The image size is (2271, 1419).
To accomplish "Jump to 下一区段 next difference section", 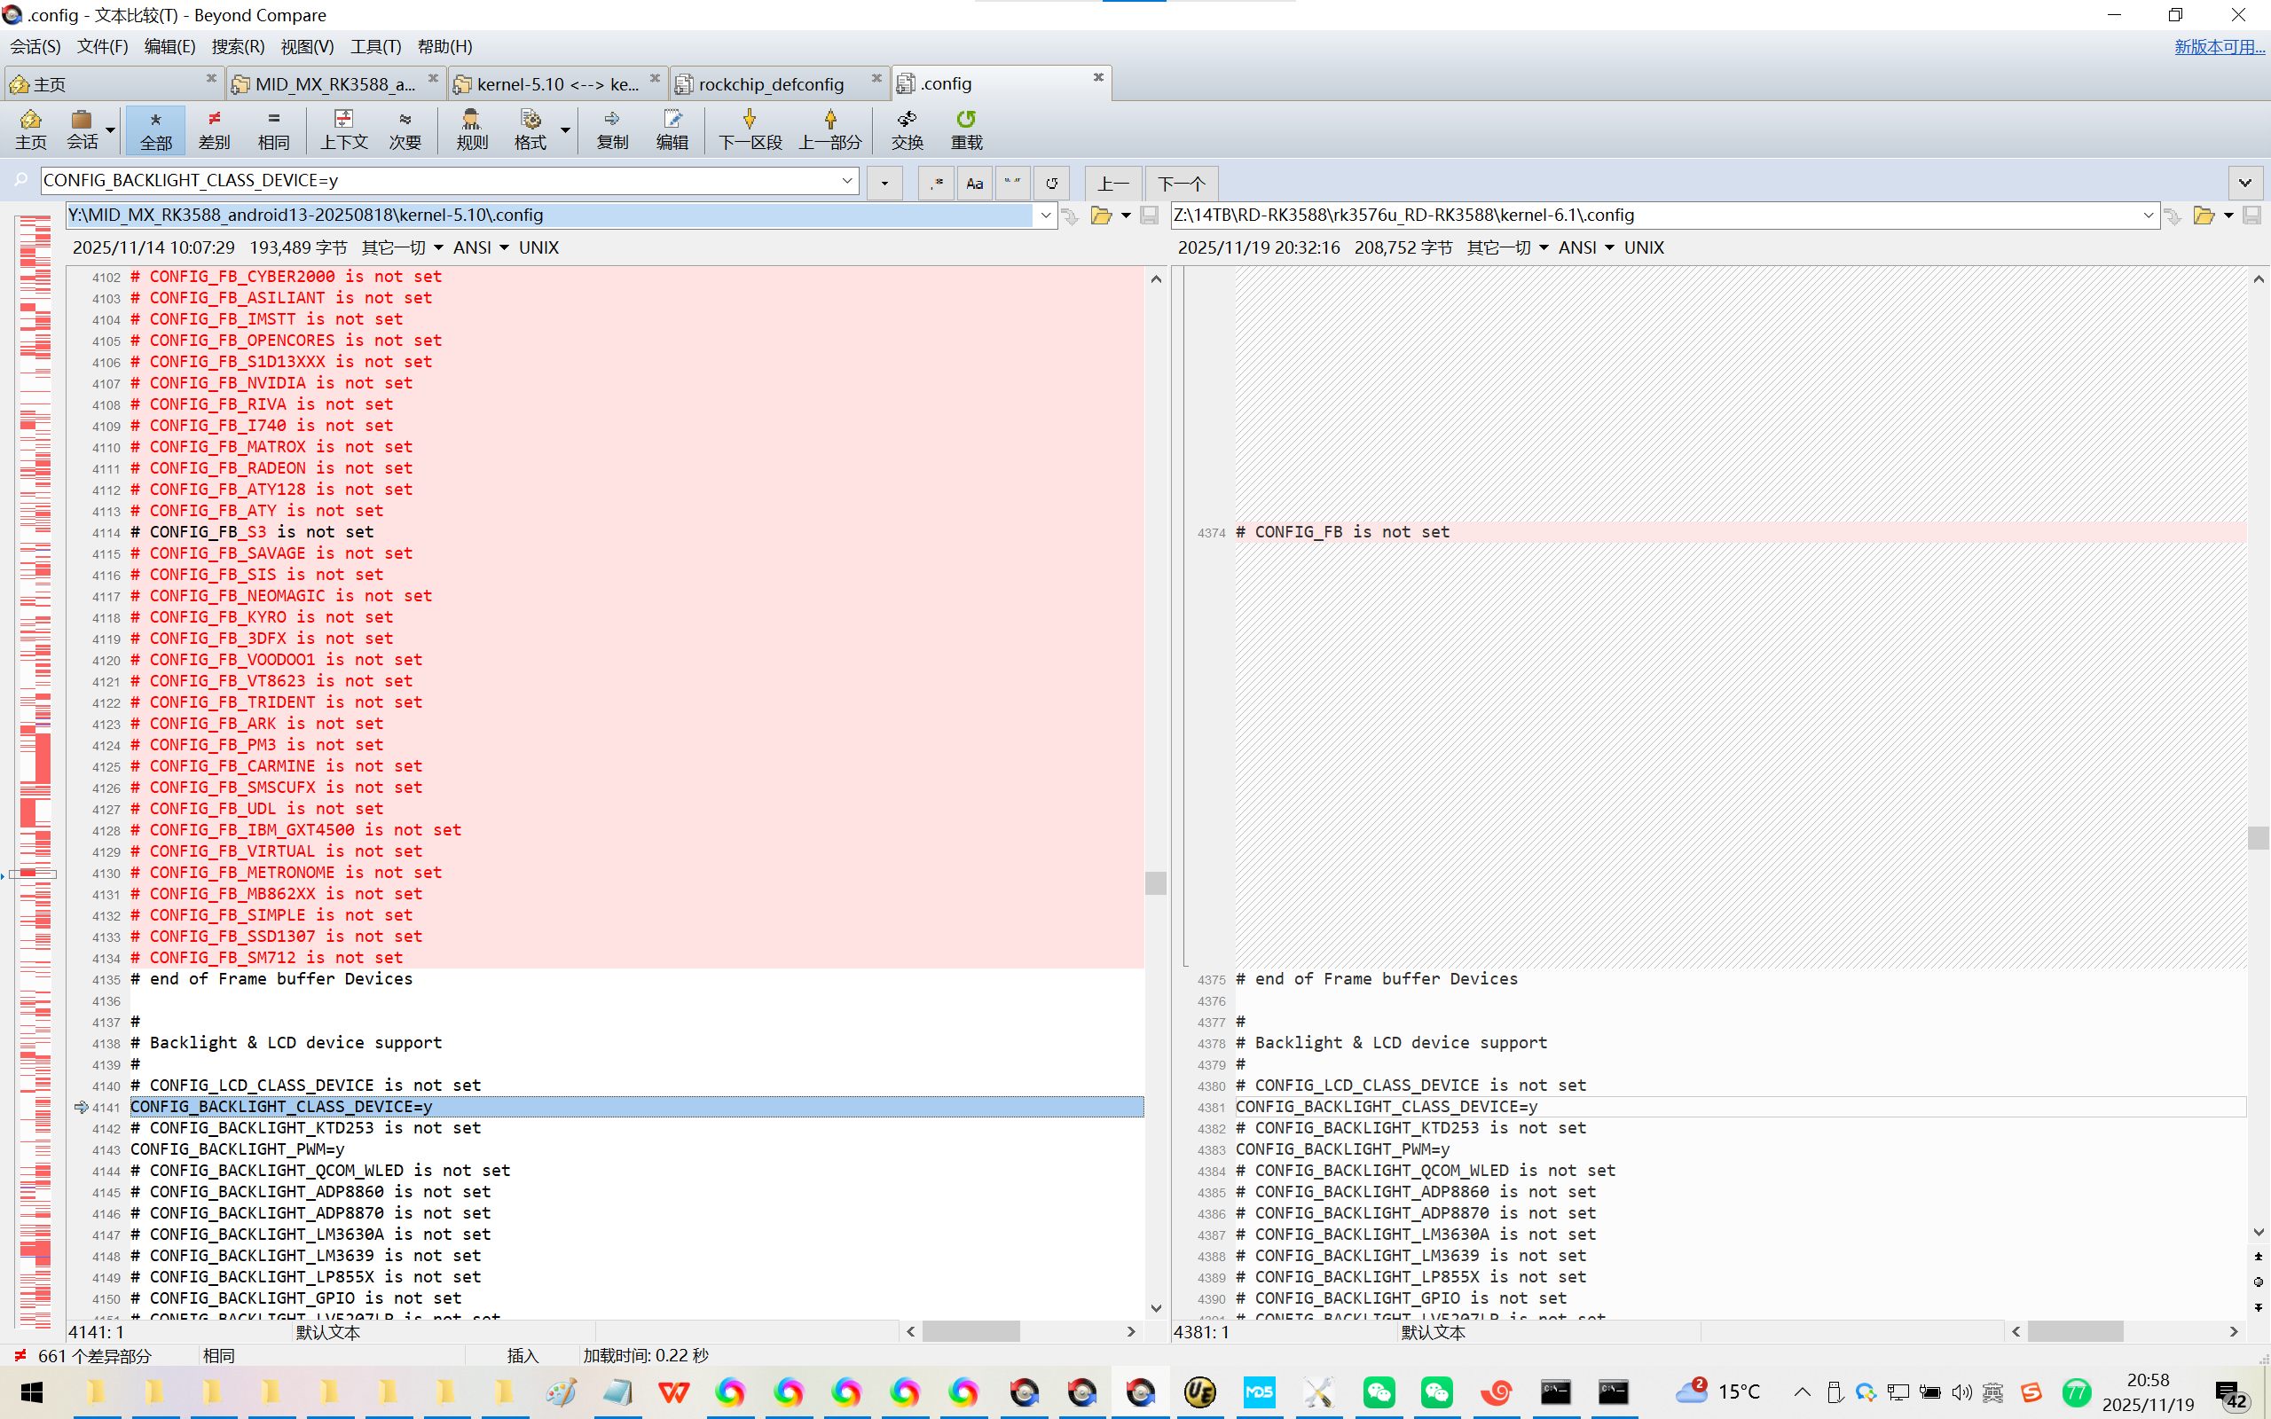I will pos(749,129).
